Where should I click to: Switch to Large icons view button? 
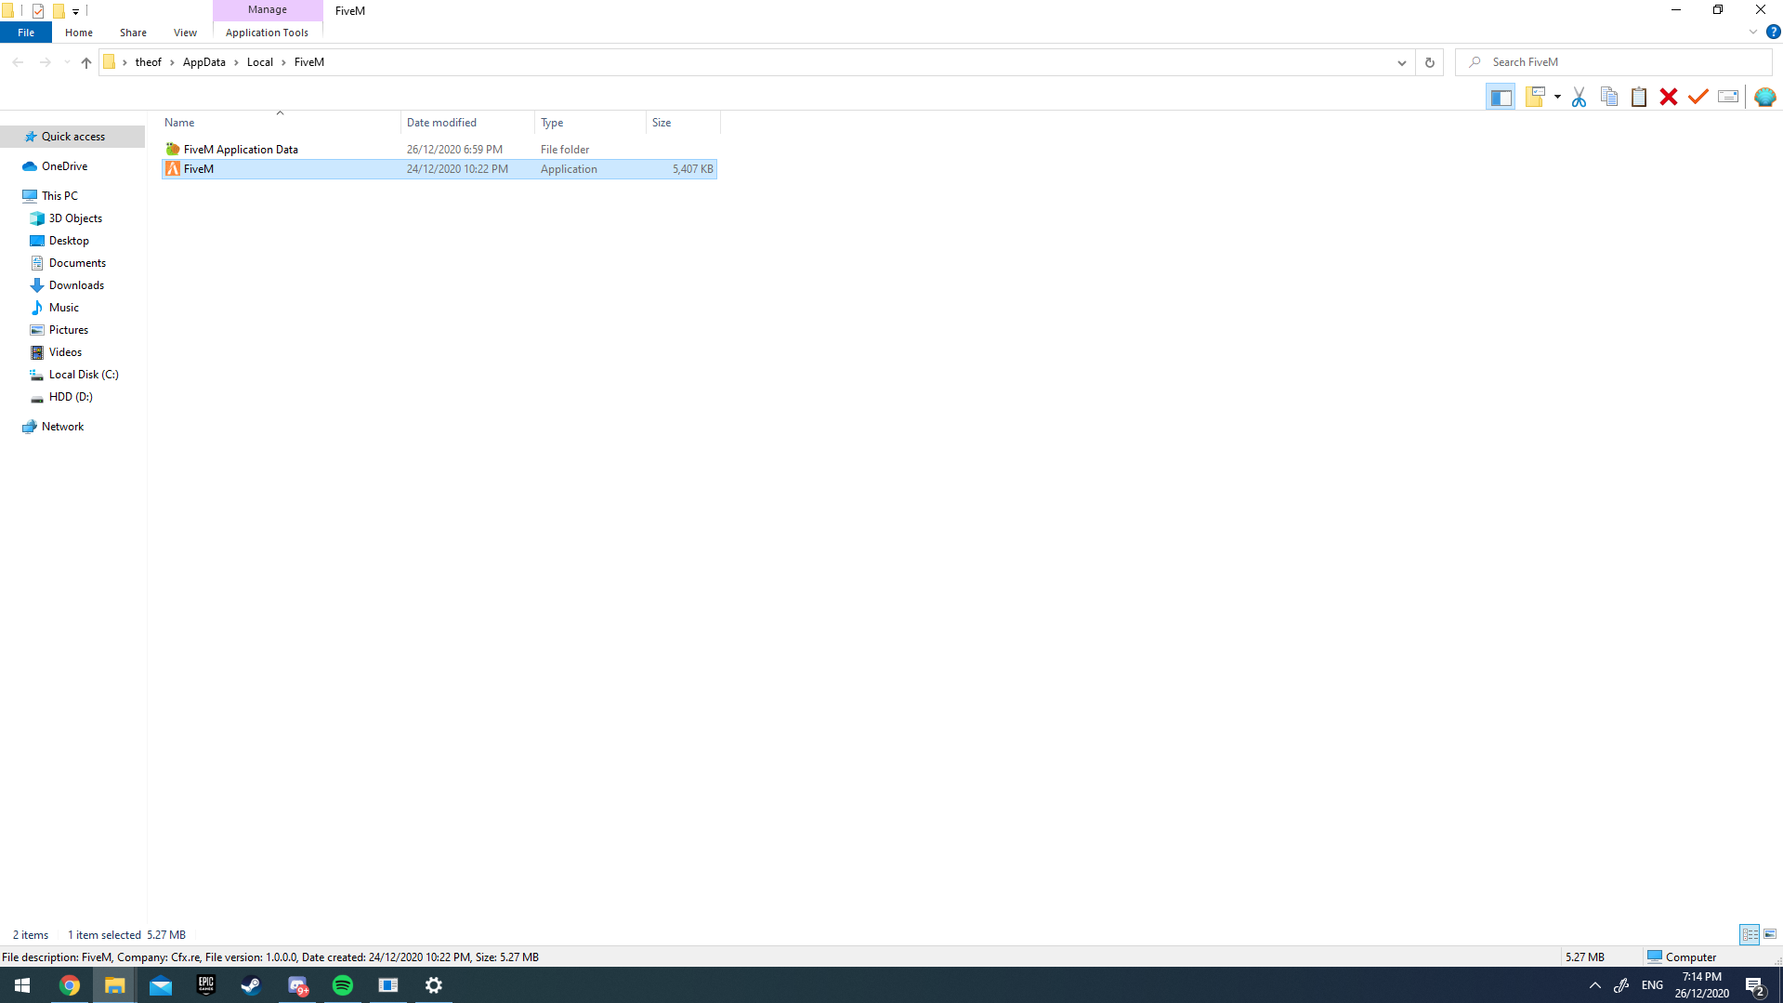coord(1770,934)
